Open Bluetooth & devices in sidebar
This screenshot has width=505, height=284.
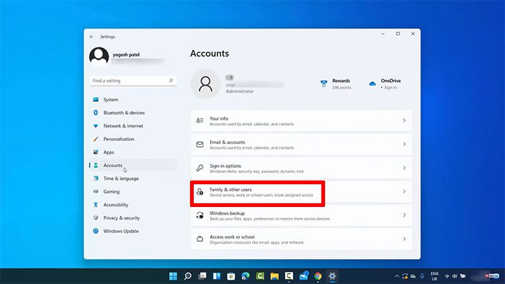pos(133,113)
